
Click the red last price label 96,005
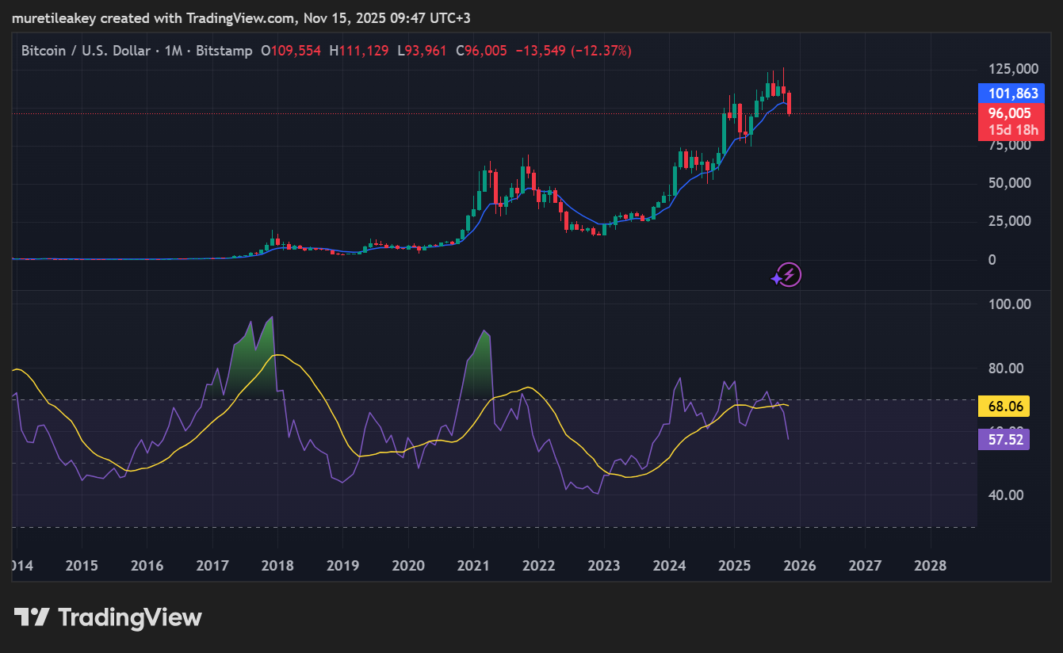[1011, 113]
